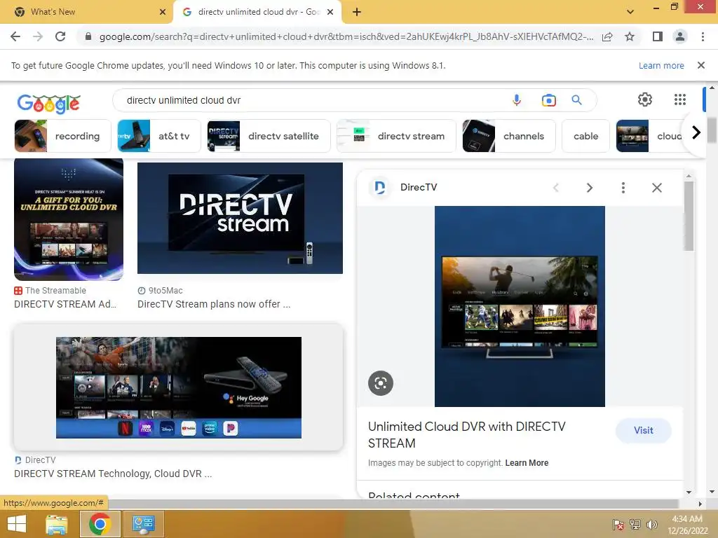Visit the DirecTV image source page

click(x=644, y=431)
